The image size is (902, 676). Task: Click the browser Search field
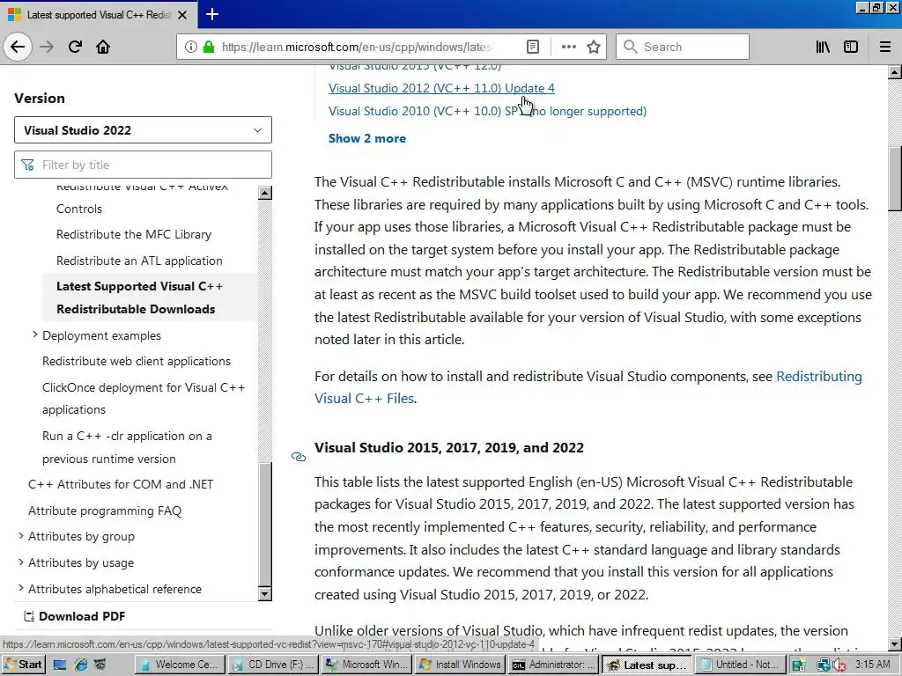(683, 47)
